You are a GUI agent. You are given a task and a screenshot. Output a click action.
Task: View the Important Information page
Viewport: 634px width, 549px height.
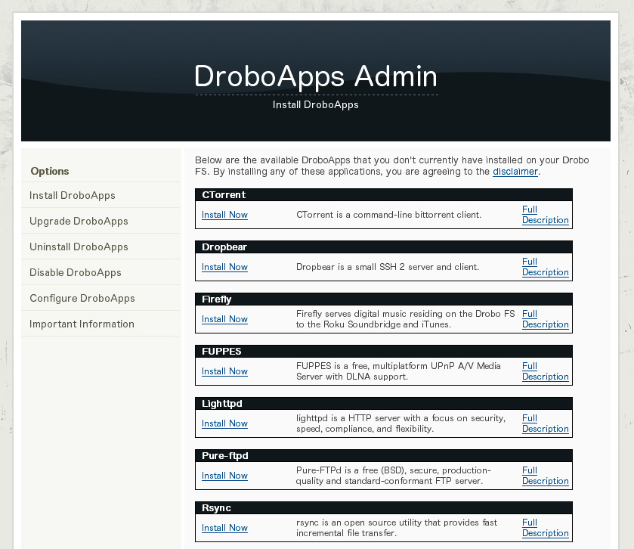pyautogui.click(x=82, y=324)
